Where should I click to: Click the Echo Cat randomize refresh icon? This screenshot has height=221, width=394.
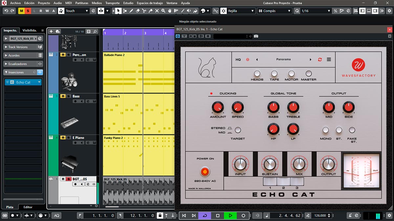click(x=320, y=60)
